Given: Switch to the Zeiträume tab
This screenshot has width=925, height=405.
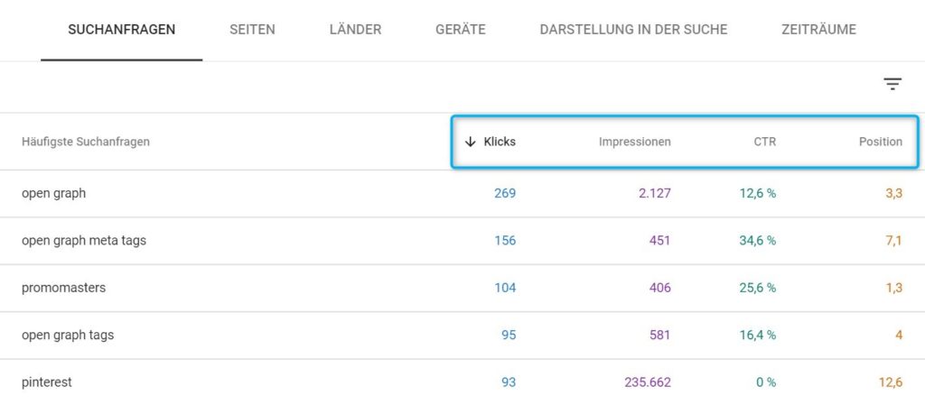Looking at the screenshot, I should [x=818, y=30].
